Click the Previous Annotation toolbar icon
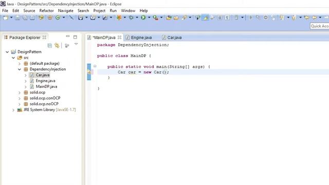Viewport: 329px width, 185px height. pyautogui.click(x=294, y=18)
